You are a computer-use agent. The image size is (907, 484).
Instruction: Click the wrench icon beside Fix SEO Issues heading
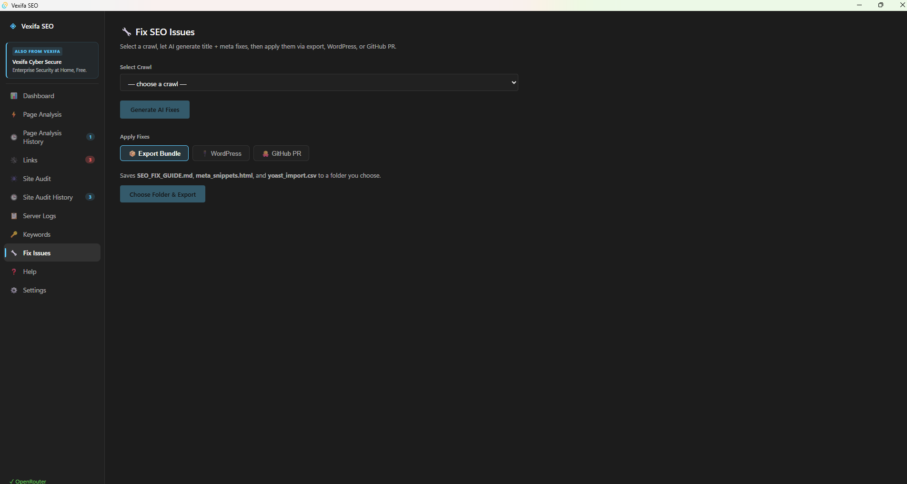(x=126, y=32)
